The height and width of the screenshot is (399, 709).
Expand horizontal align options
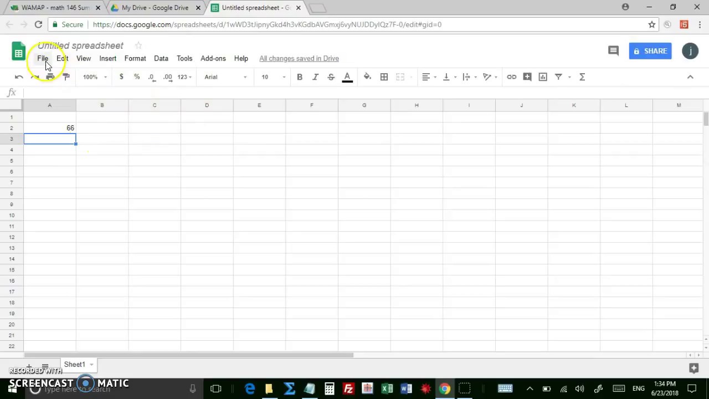(429, 77)
